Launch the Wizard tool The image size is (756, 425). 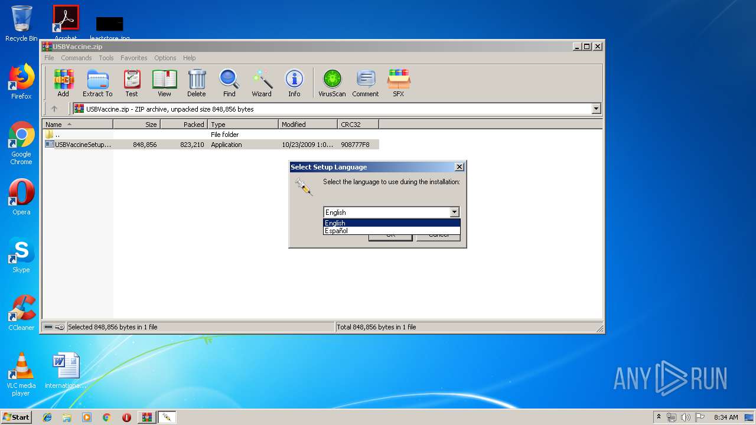click(x=262, y=83)
